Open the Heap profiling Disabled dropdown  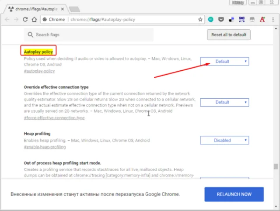pyautogui.click(x=224, y=140)
